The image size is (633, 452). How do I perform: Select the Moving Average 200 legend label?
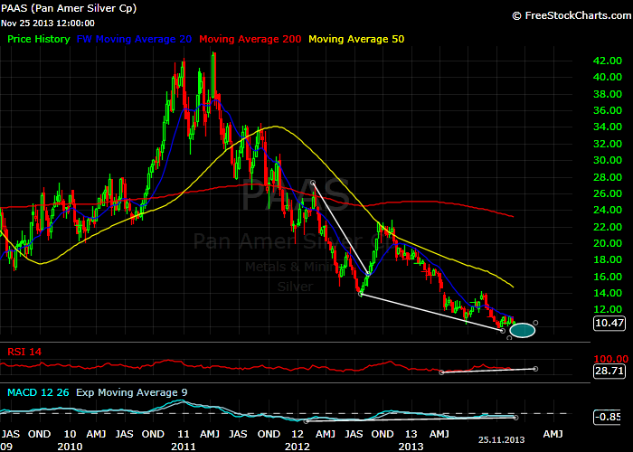(x=250, y=39)
